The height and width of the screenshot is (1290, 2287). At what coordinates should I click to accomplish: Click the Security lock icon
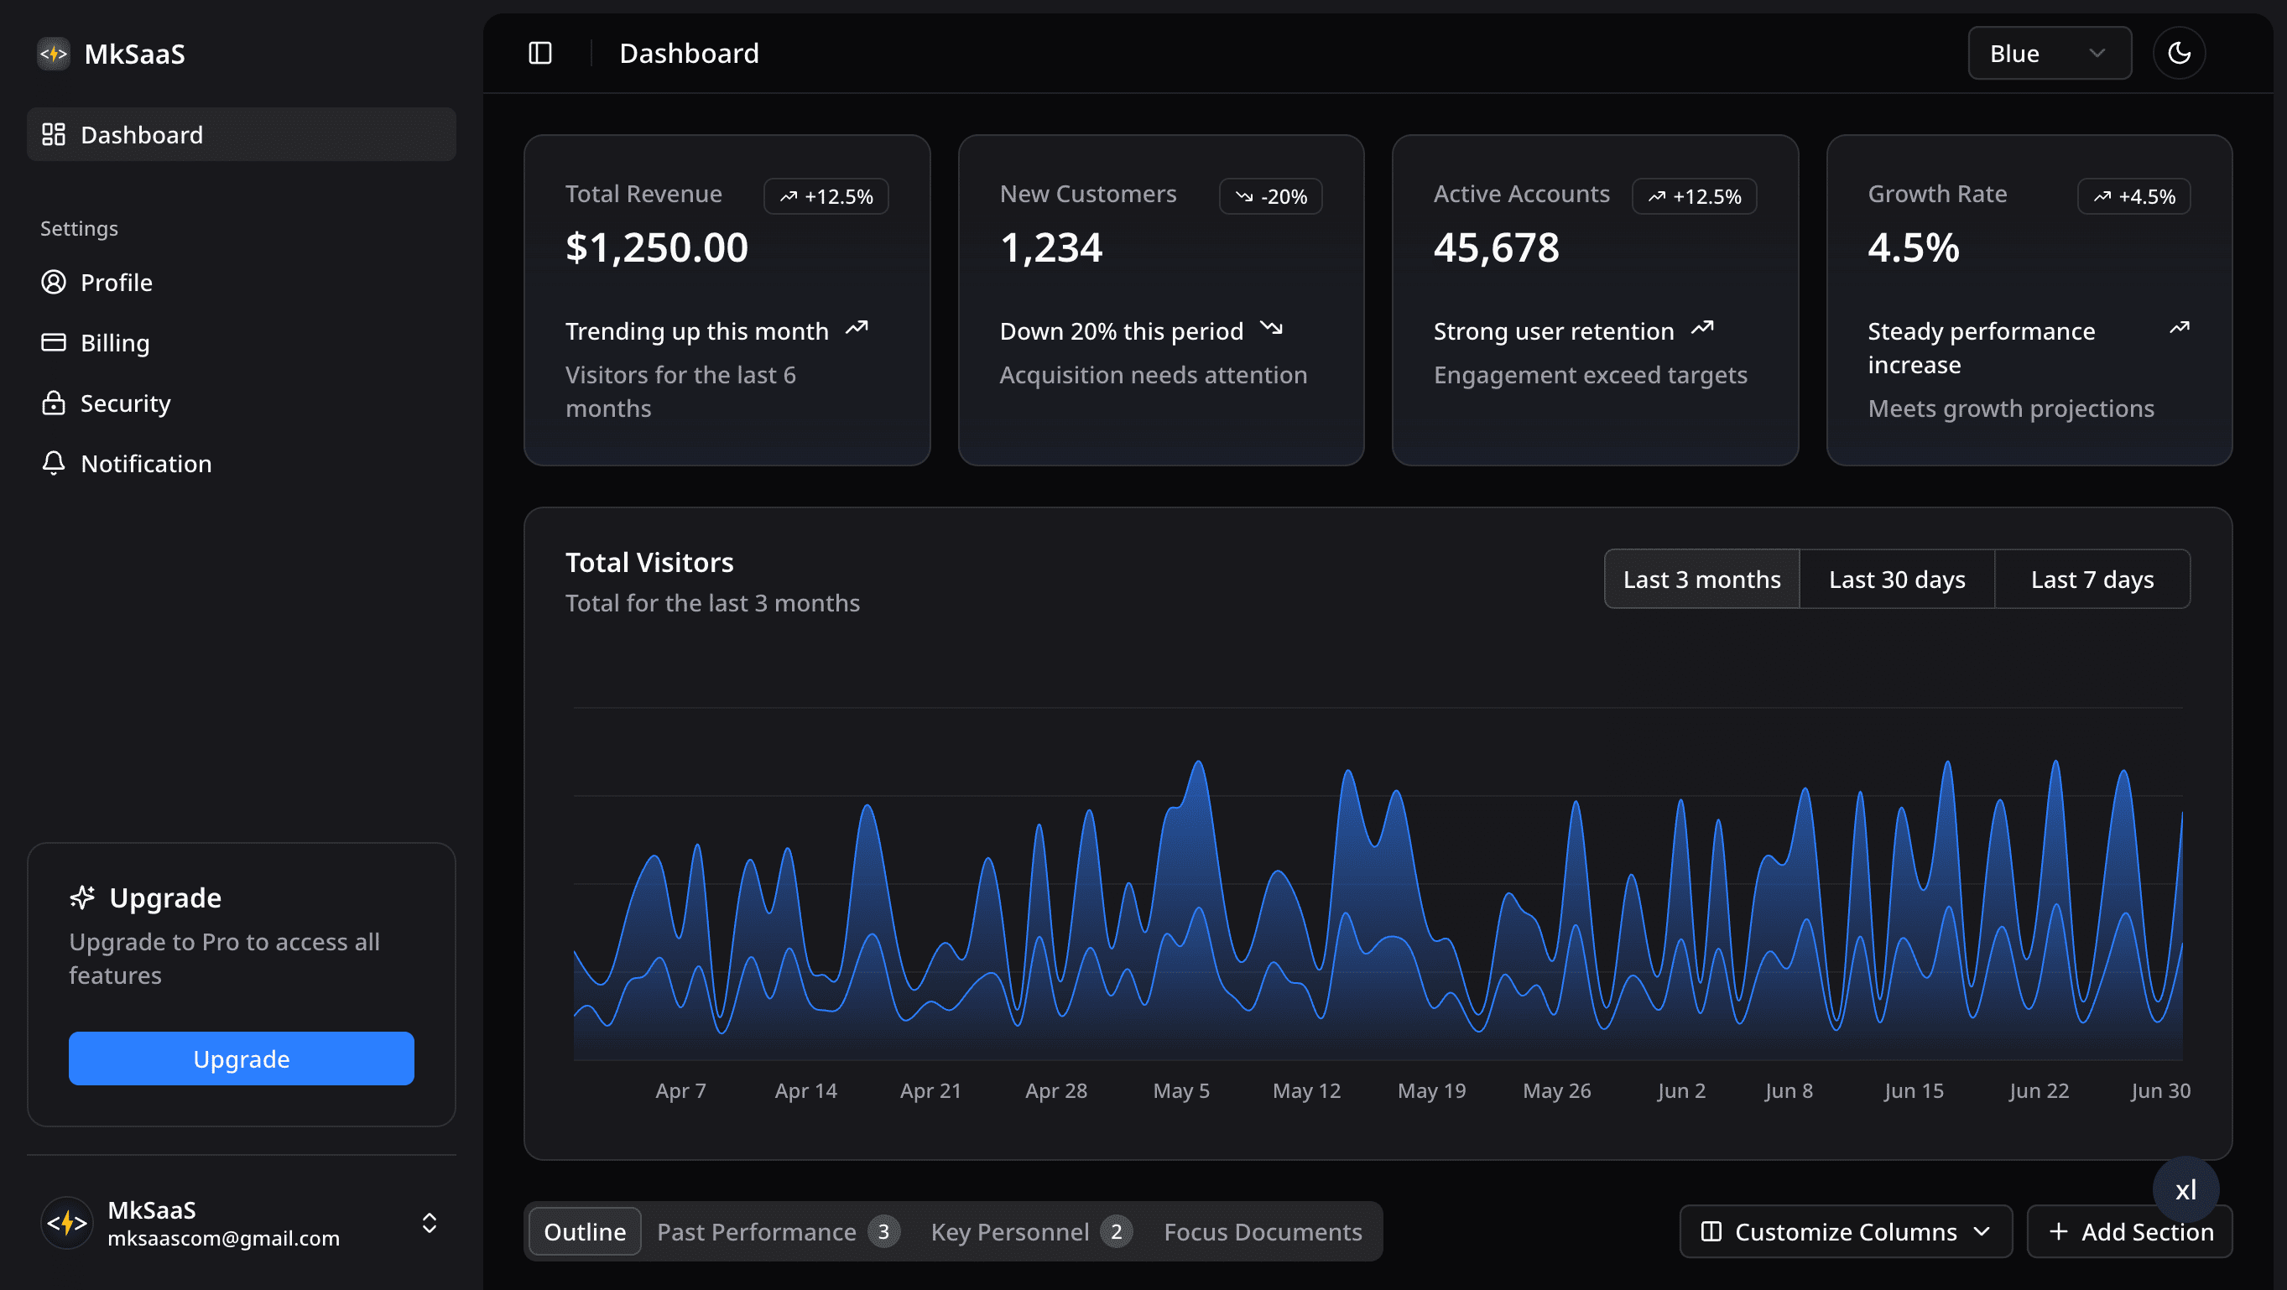click(x=53, y=403)
